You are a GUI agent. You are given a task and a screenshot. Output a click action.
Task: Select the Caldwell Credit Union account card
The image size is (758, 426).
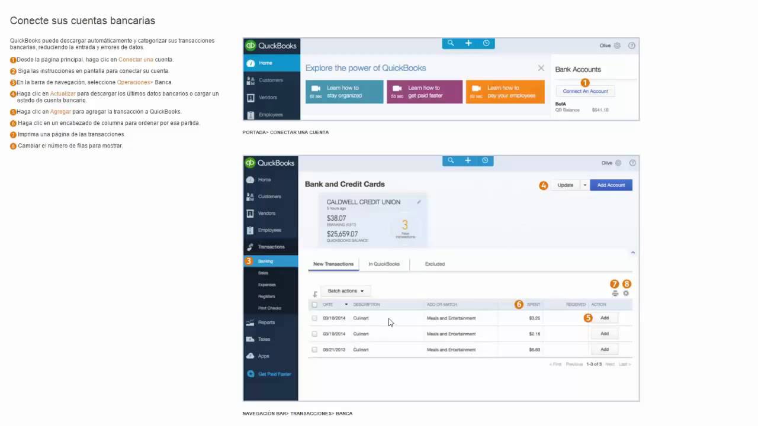pyautogui.click(x=372, y=220)
